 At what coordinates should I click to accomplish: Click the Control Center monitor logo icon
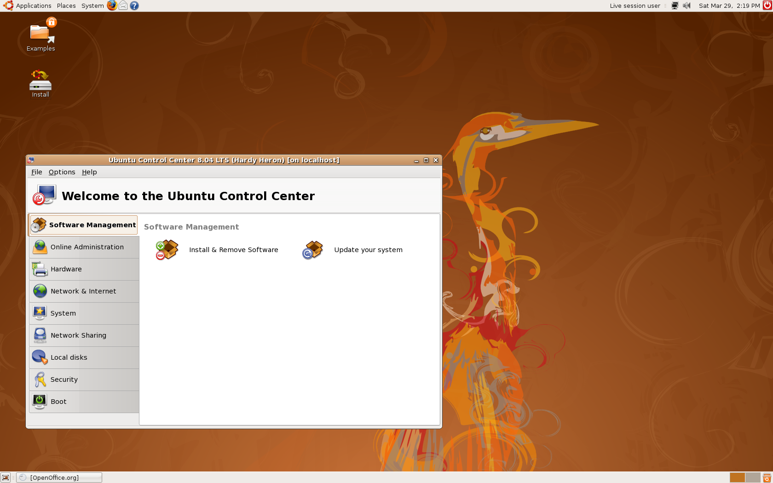coord(44,195)
